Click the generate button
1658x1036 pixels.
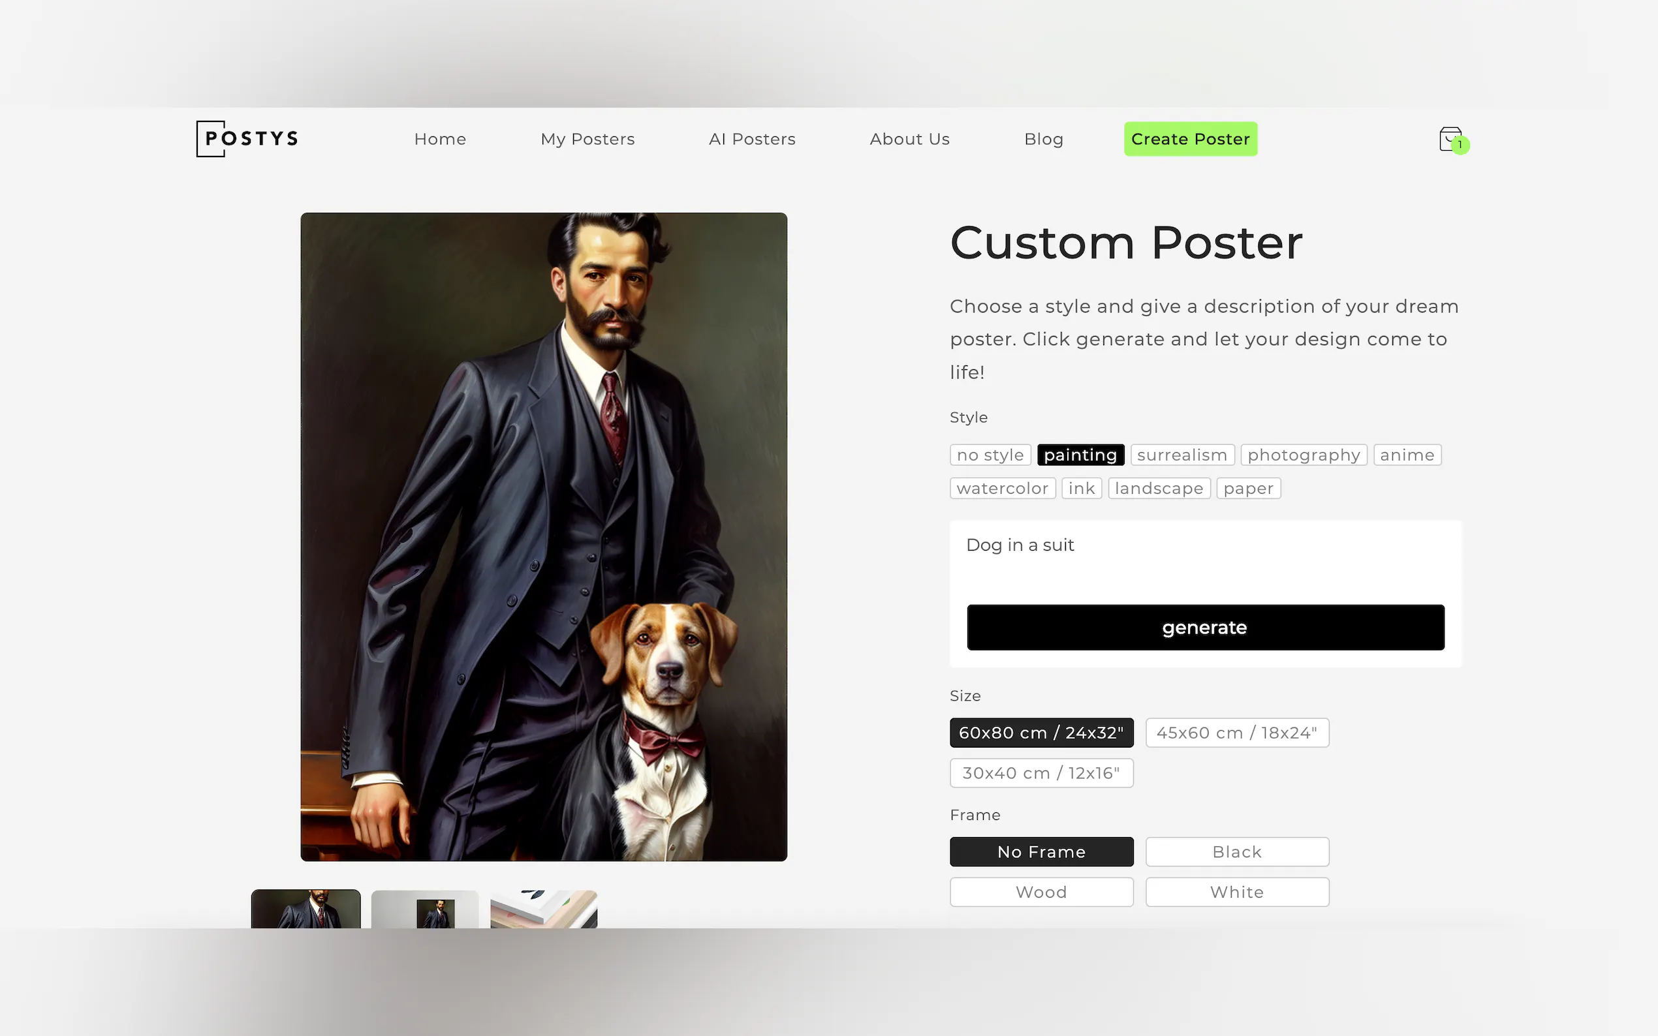pos(1205,628)
